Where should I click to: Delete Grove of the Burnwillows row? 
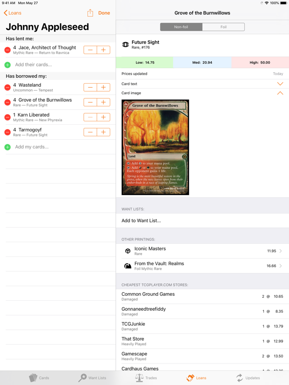tap(8, 102)
